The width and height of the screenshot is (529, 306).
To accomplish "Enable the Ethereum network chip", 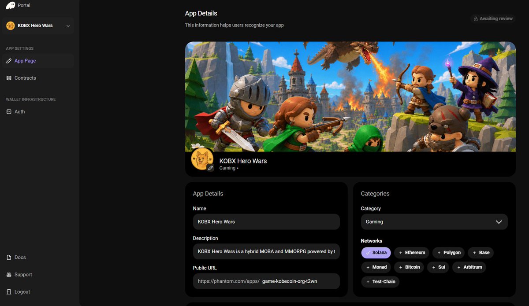I will (x=412, y=253).
